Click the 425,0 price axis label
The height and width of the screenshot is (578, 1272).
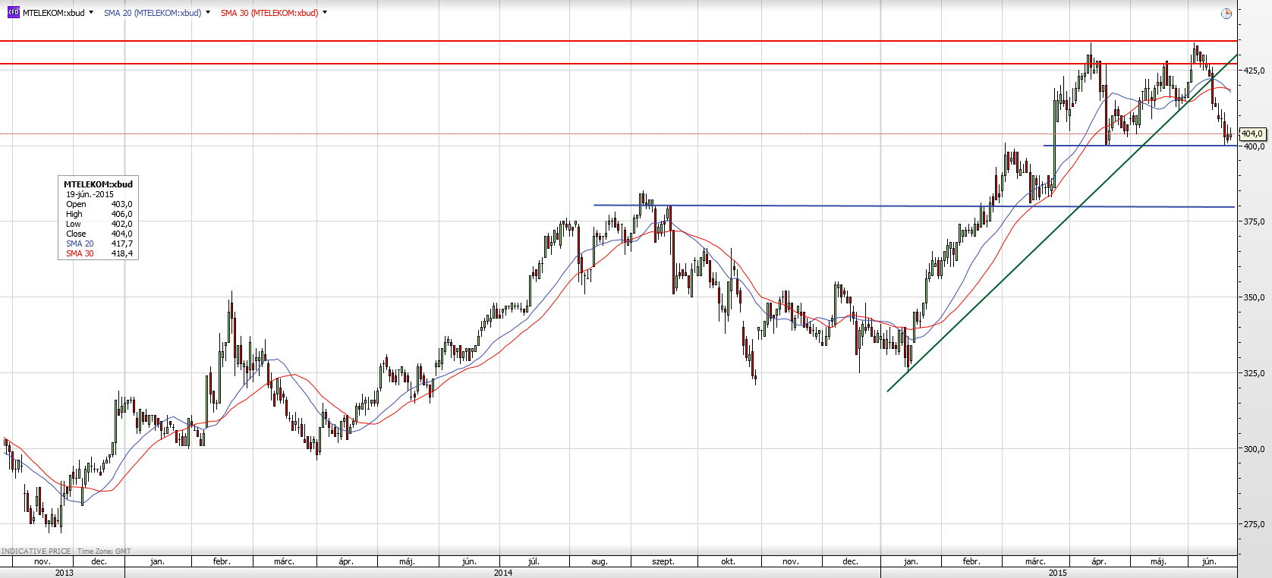[1254, 71]
